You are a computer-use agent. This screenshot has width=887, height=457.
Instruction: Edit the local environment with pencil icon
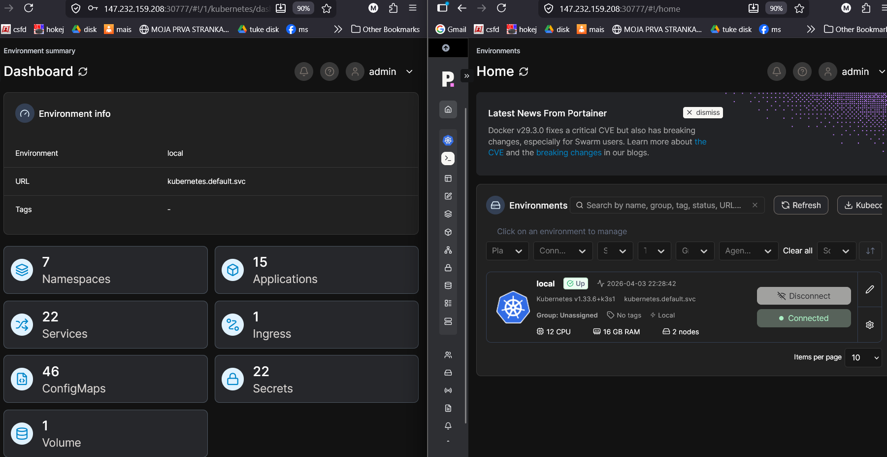coord(869,289)
